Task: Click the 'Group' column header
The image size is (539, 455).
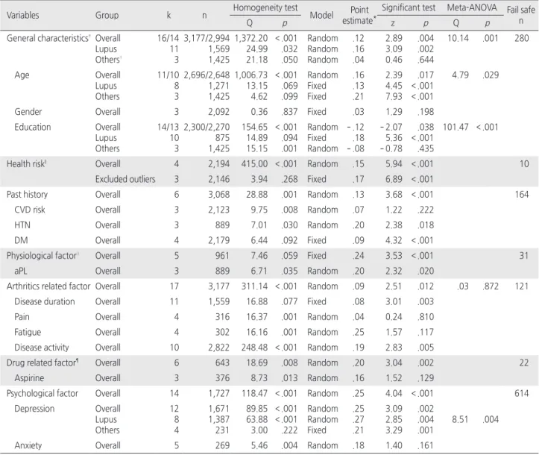Action: (x=107, y=15)
